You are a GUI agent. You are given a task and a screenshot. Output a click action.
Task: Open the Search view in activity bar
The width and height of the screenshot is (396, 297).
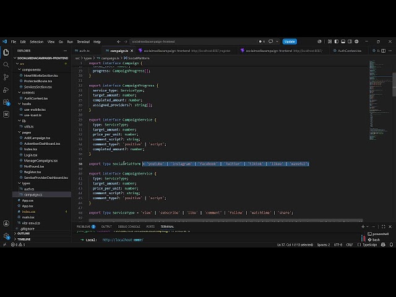point(6,64)
